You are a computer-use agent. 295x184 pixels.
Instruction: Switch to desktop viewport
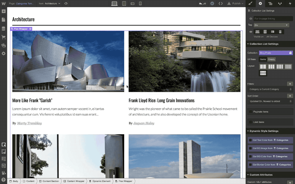(x=114, y=3)
